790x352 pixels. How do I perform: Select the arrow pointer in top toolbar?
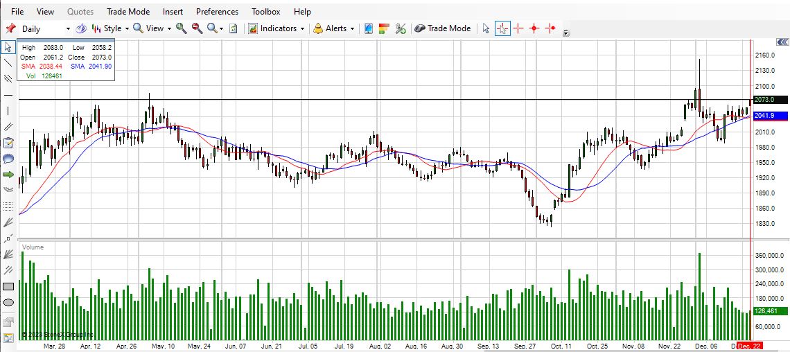pyautogui.click(x=486, y=28)
